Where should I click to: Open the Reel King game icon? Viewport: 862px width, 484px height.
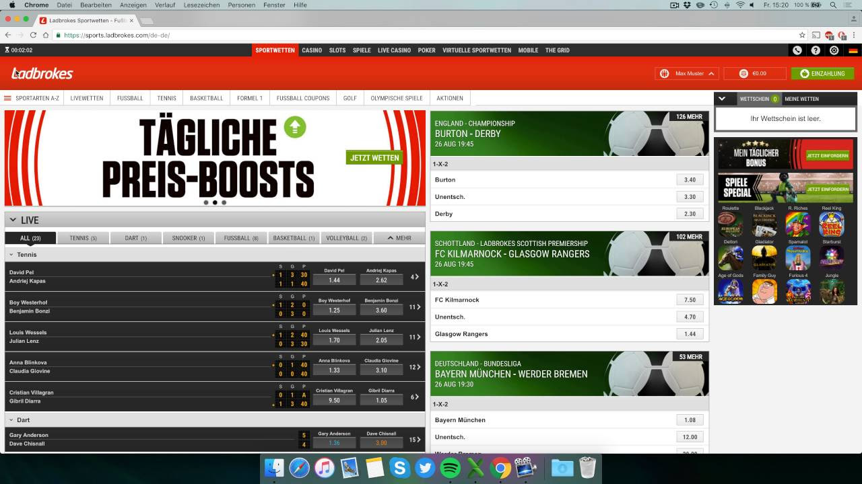[x=832, y=225]
